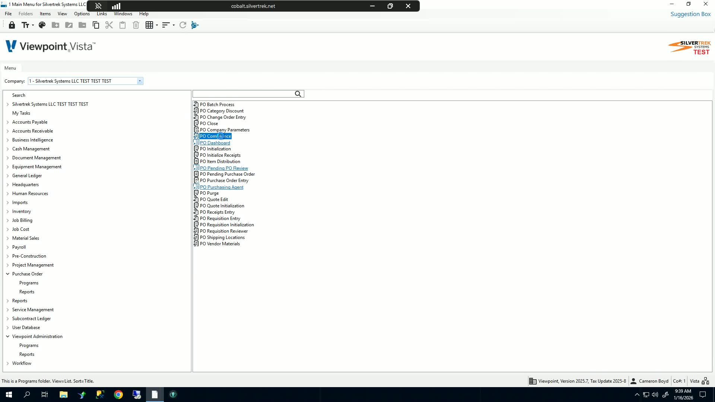
Task: Expand the Payroll tree node
Action: tap(7, 247)
